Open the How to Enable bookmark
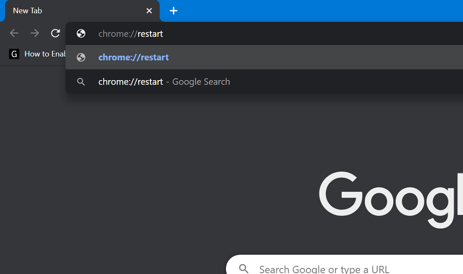Viewport: 463px width, 274px height. (38, 54)
